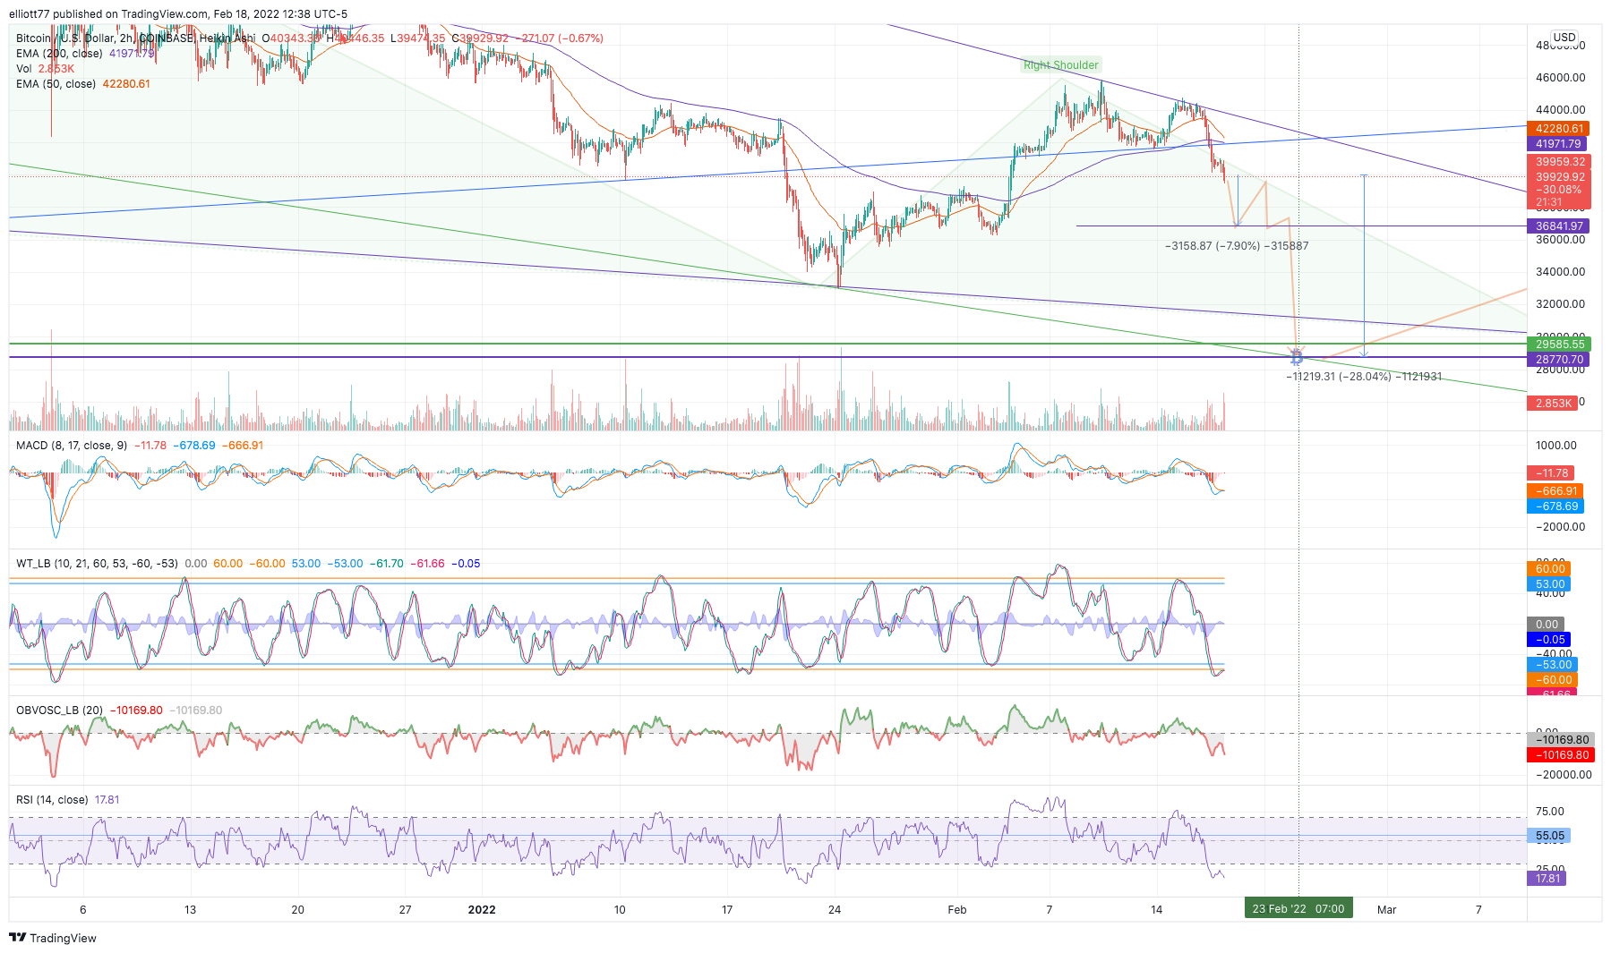Click the Vol indicator legend
The image size is (1611, 953).
click(x=24, y=69)
